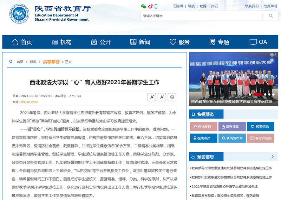Click the Education Department EDS logo
281x200 pixels.
(x=19, y=14)
